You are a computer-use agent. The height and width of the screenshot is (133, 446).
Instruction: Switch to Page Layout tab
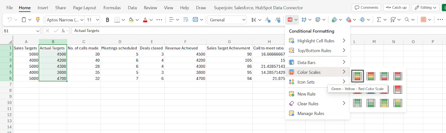[84, 8]
